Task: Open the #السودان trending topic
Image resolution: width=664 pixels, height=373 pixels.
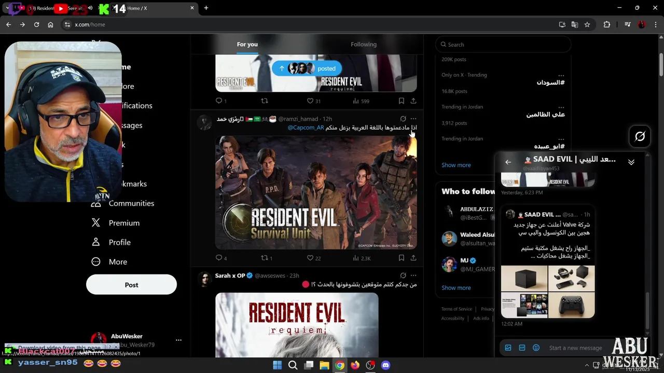Action: pyautogui.click(x=551, y=83)
